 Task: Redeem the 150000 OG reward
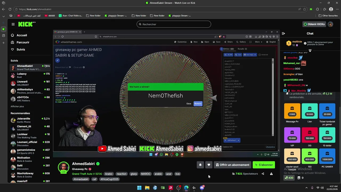tap(310, 135)
